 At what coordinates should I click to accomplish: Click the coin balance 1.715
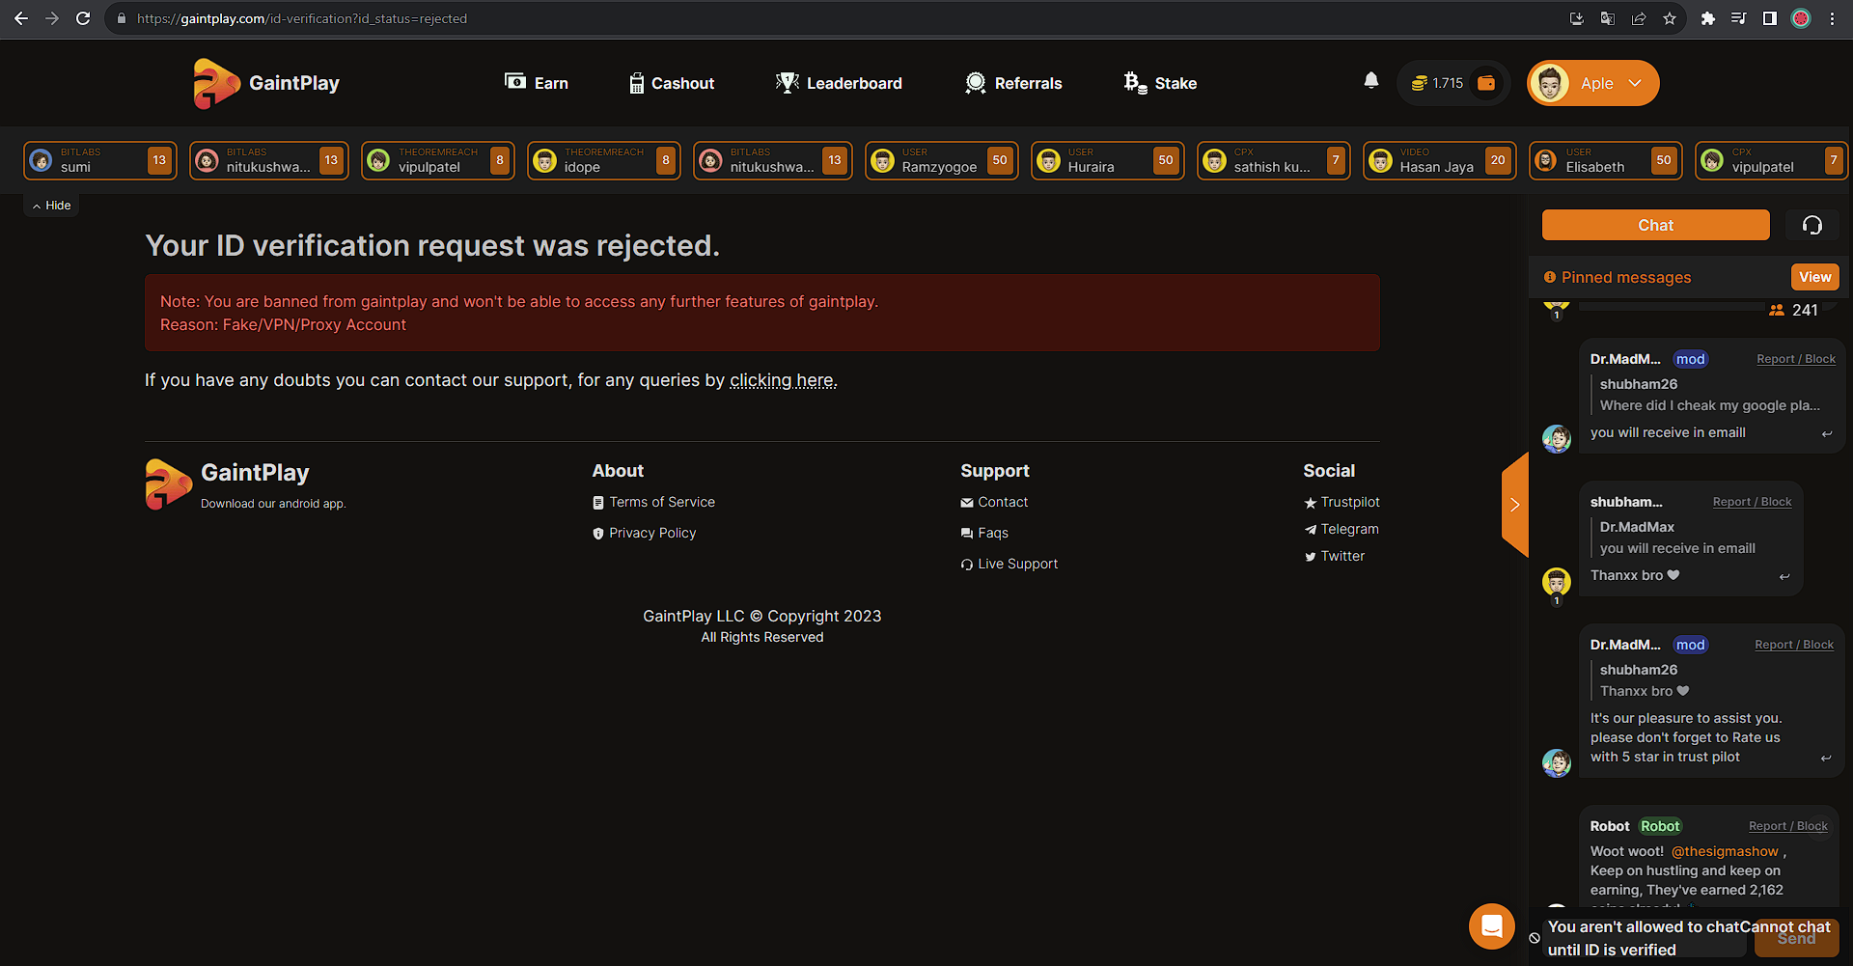[1438, 83]
